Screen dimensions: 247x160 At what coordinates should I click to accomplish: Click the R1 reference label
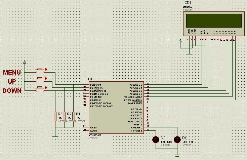78,114
